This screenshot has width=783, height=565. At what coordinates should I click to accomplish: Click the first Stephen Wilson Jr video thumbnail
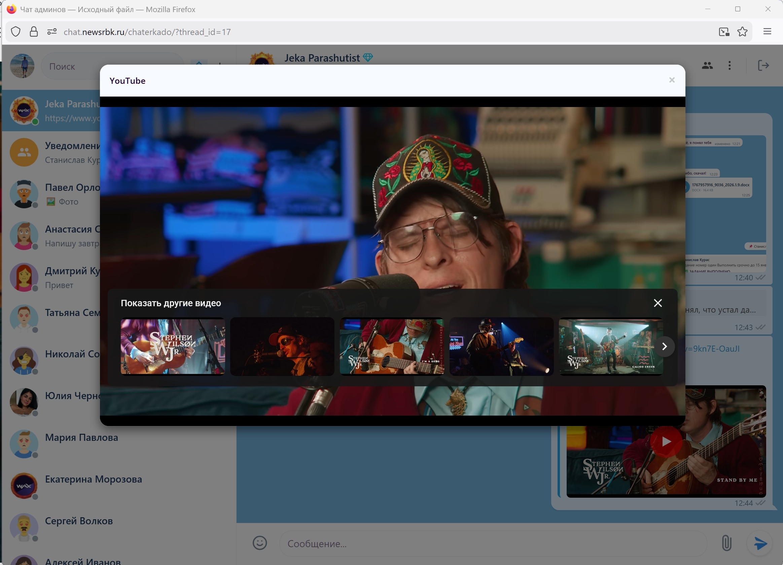click(172, 346)
